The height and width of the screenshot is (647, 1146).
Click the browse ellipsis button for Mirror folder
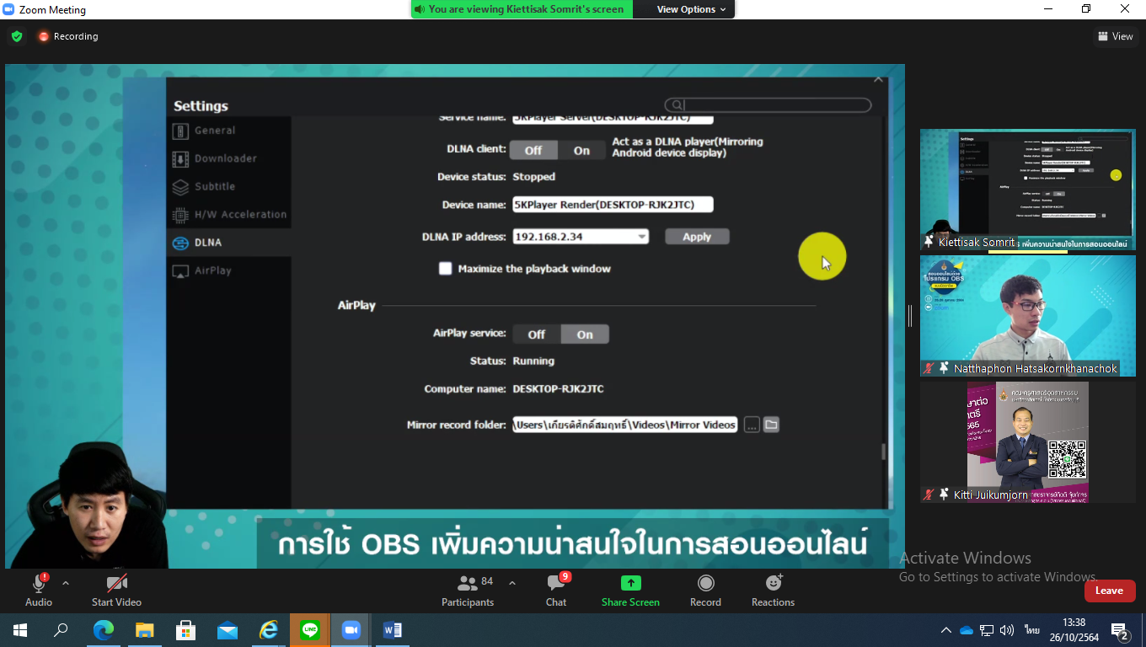pos(752,425)
